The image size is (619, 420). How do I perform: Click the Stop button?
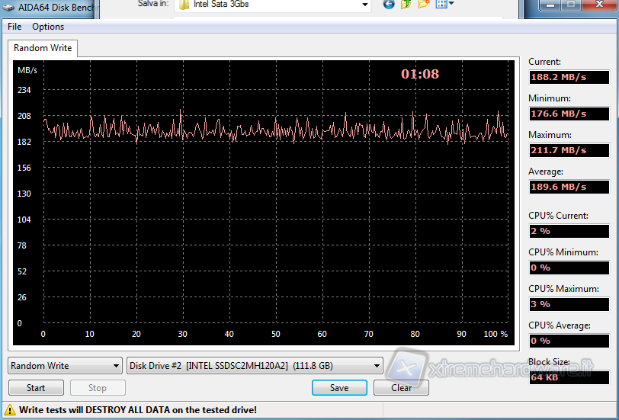98,387
